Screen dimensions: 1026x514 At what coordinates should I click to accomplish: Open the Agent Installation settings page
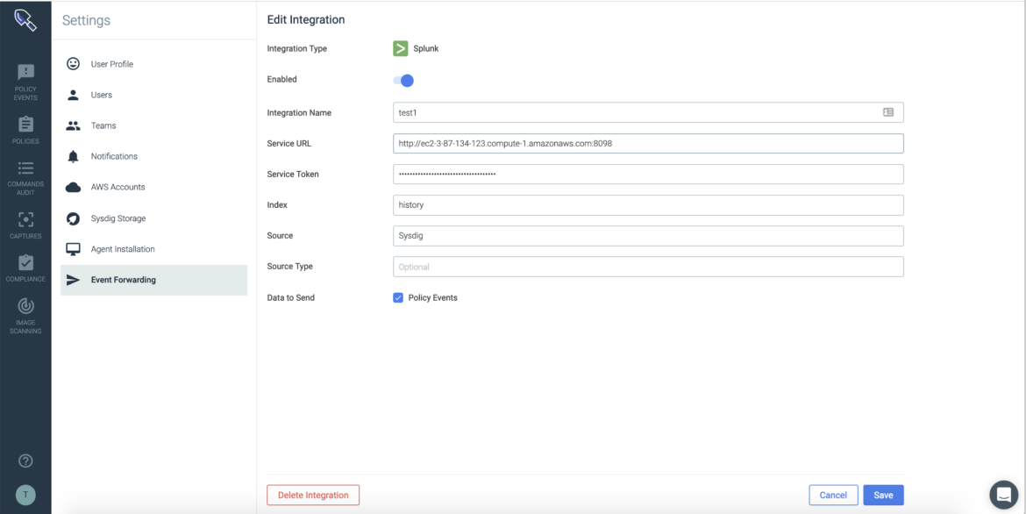[x=123, y=248]
